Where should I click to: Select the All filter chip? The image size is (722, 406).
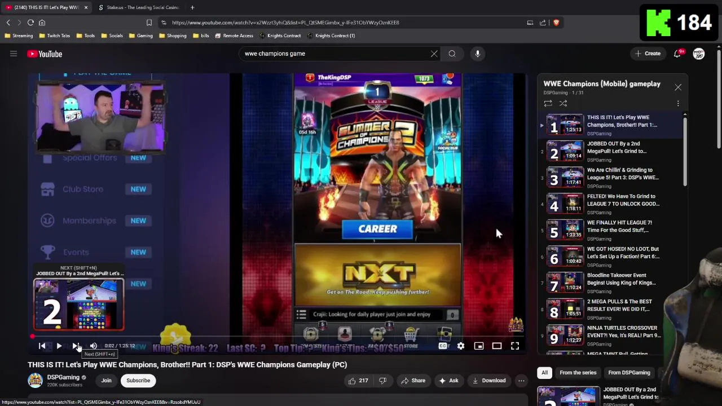[x=544, y=373]
